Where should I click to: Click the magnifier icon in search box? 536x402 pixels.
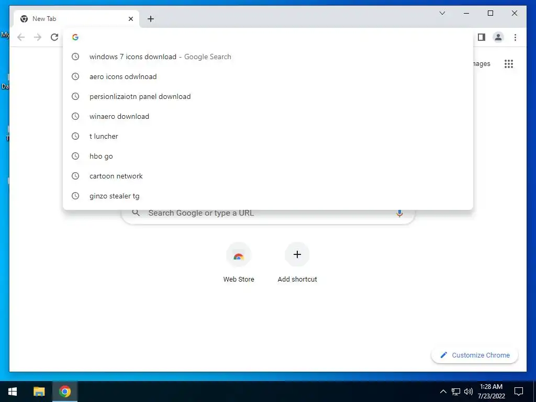[136, 213]
